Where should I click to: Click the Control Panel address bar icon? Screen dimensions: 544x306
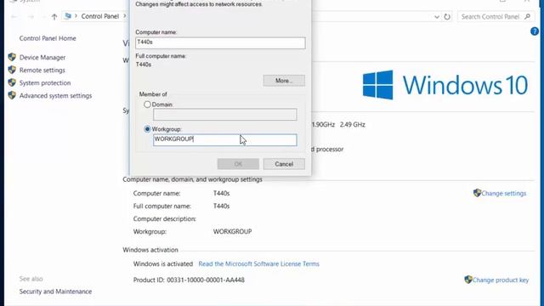tap(68, 16)
